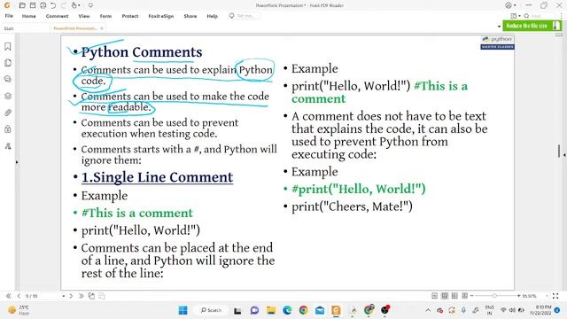The width and height of the screenshot is (567, 319).
Task: Open the File menu
Action: coord(9,16)
